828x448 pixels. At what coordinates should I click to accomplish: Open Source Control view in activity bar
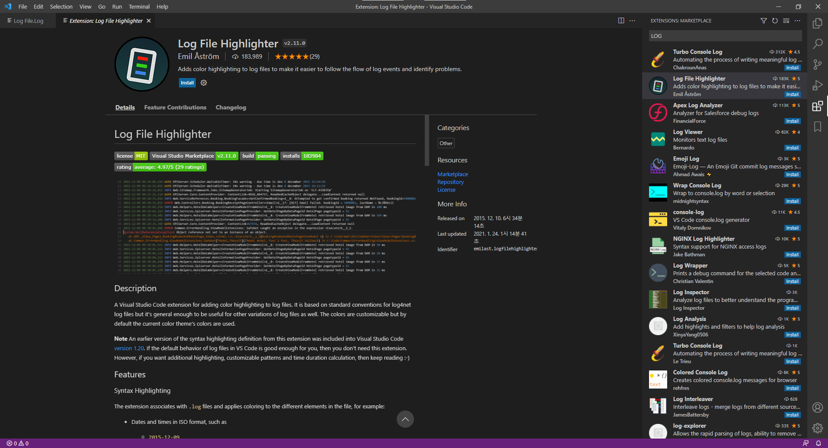coord(817,65)
